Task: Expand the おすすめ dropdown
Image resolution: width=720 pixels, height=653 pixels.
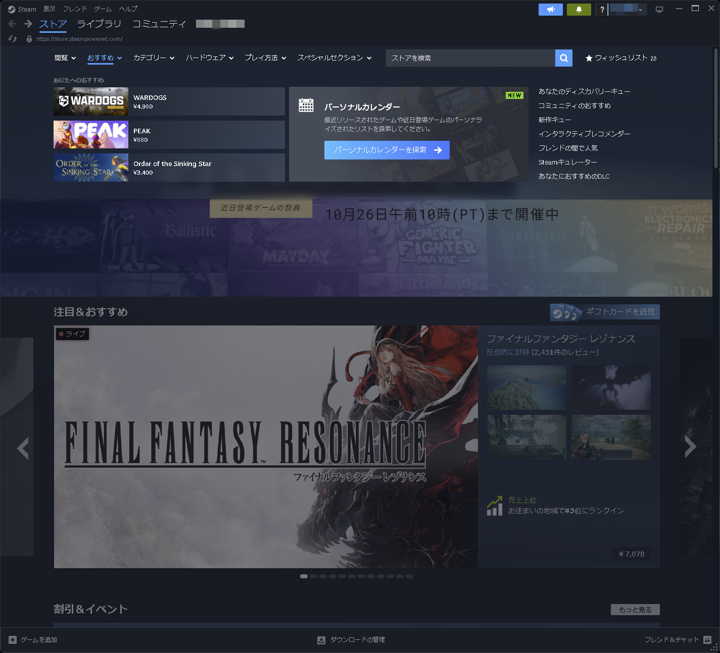Action: (x=105, y=58)
